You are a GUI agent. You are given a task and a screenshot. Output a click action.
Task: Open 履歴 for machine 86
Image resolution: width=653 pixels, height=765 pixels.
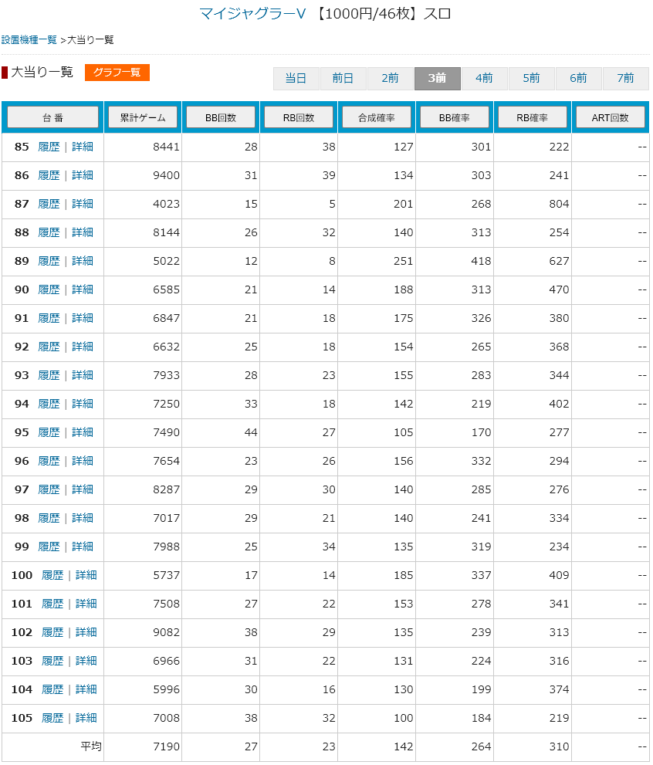coord(49,175)
